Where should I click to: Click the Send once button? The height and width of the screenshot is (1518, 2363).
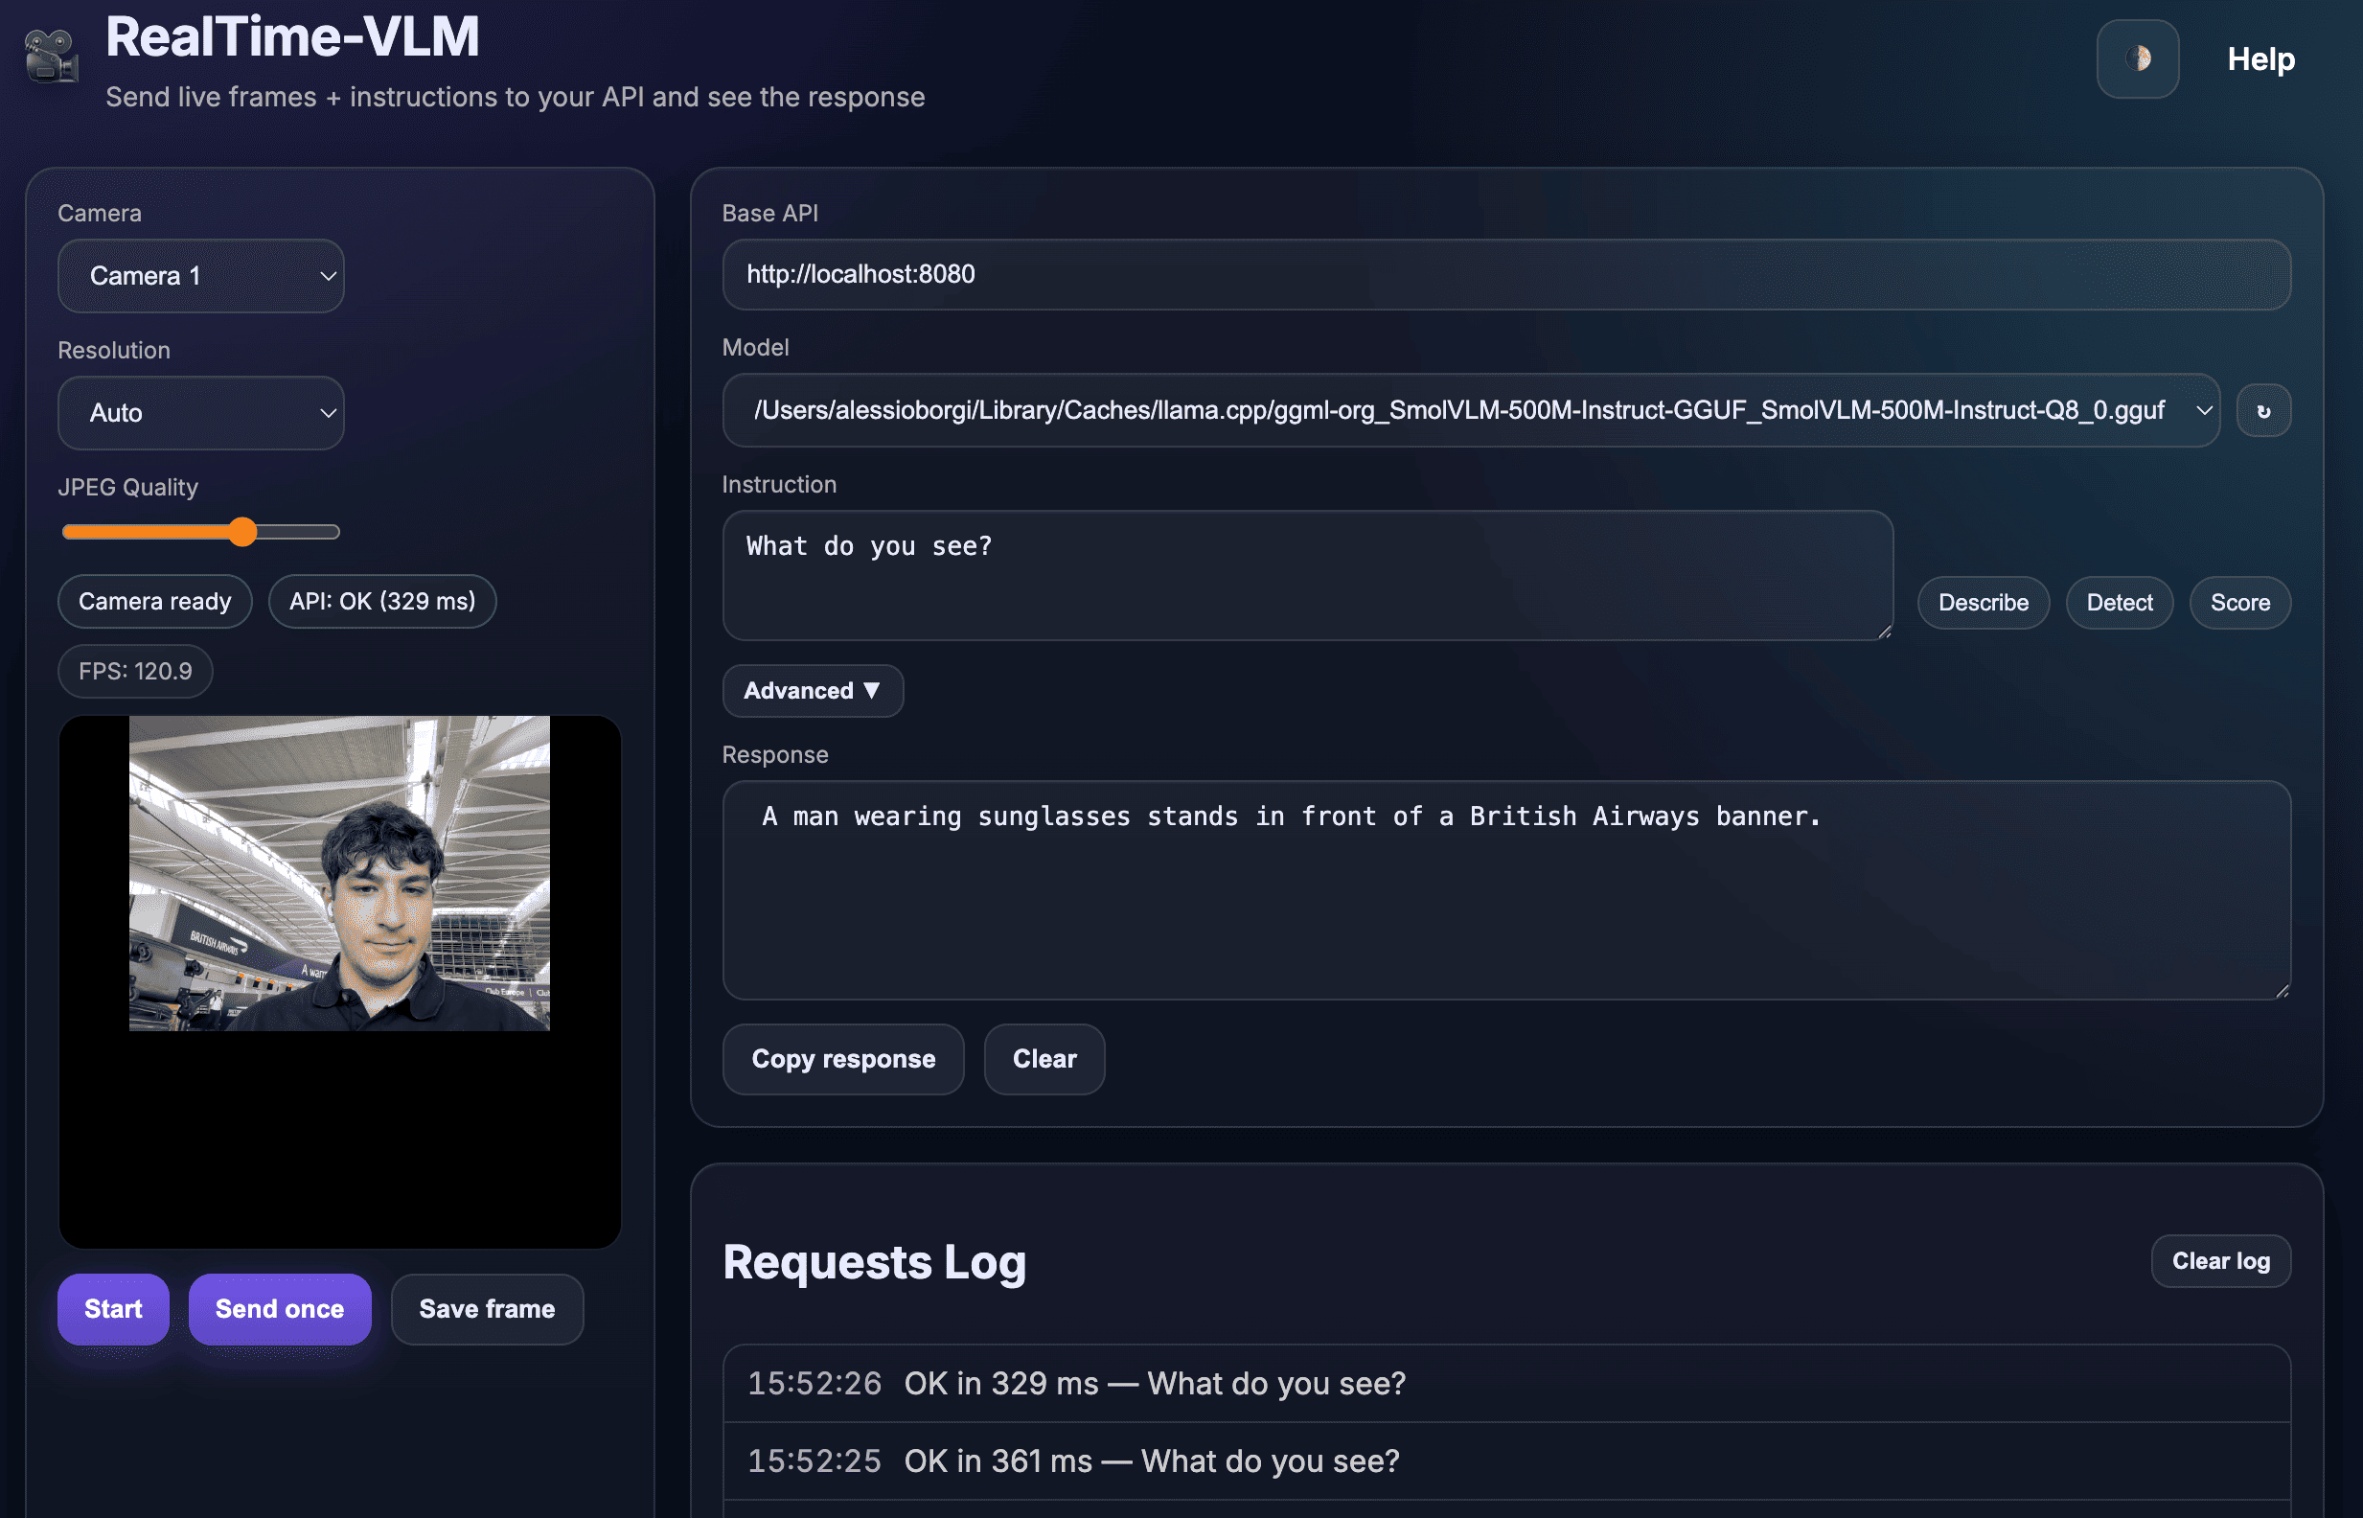(x=280, y=1309)
